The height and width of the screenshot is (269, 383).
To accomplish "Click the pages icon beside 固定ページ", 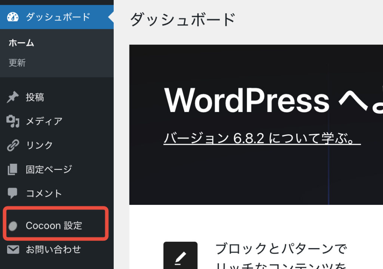I will (x=12, y=169).
